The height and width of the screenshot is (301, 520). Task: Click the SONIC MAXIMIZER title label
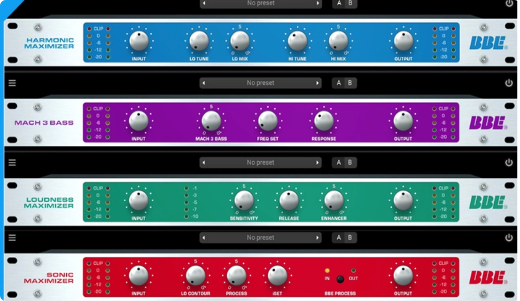[x=49, y=278]
